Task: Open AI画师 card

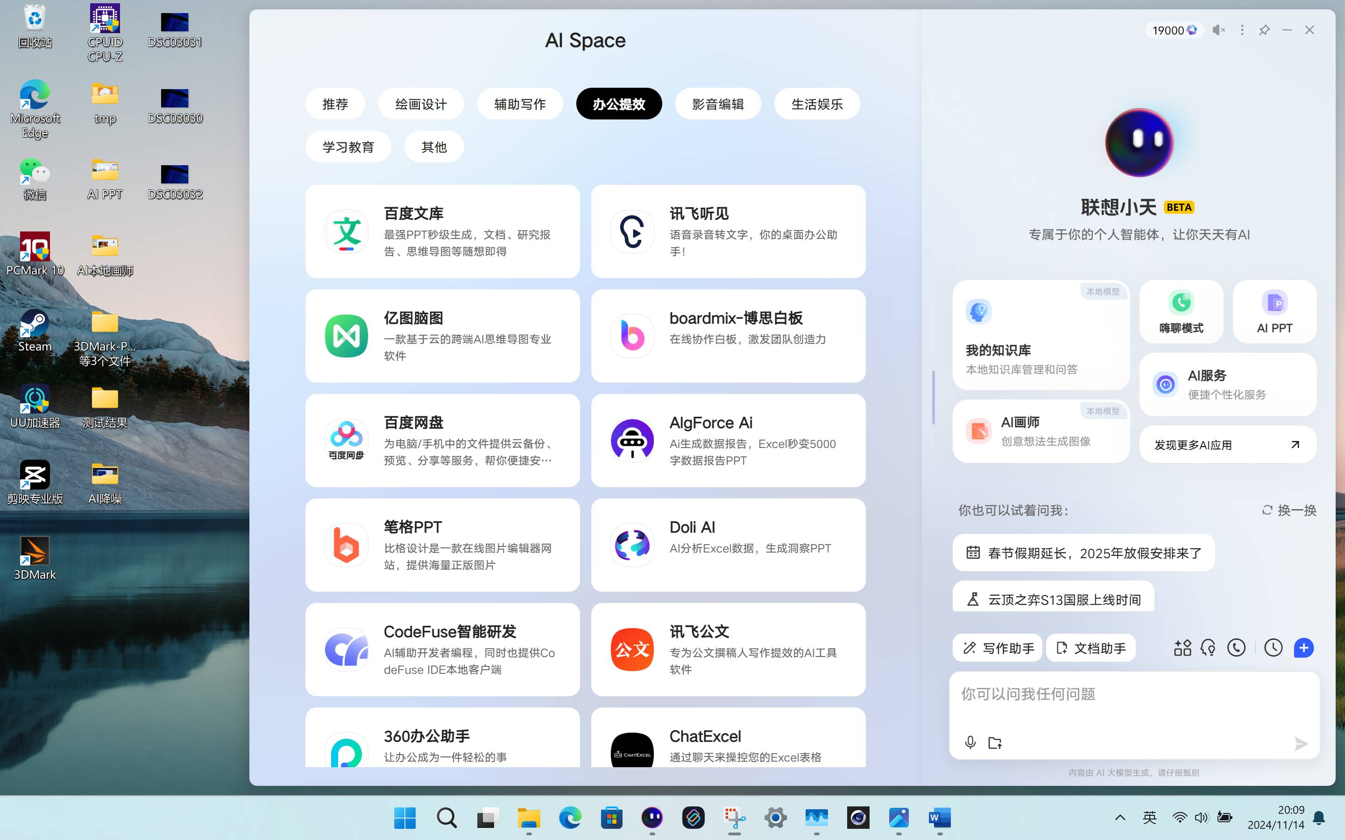Action: [1041, 431]
